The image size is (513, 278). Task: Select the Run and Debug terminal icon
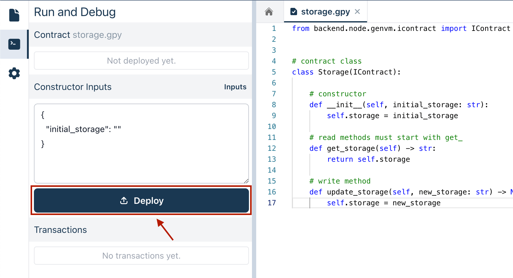(x=14, y=44)
